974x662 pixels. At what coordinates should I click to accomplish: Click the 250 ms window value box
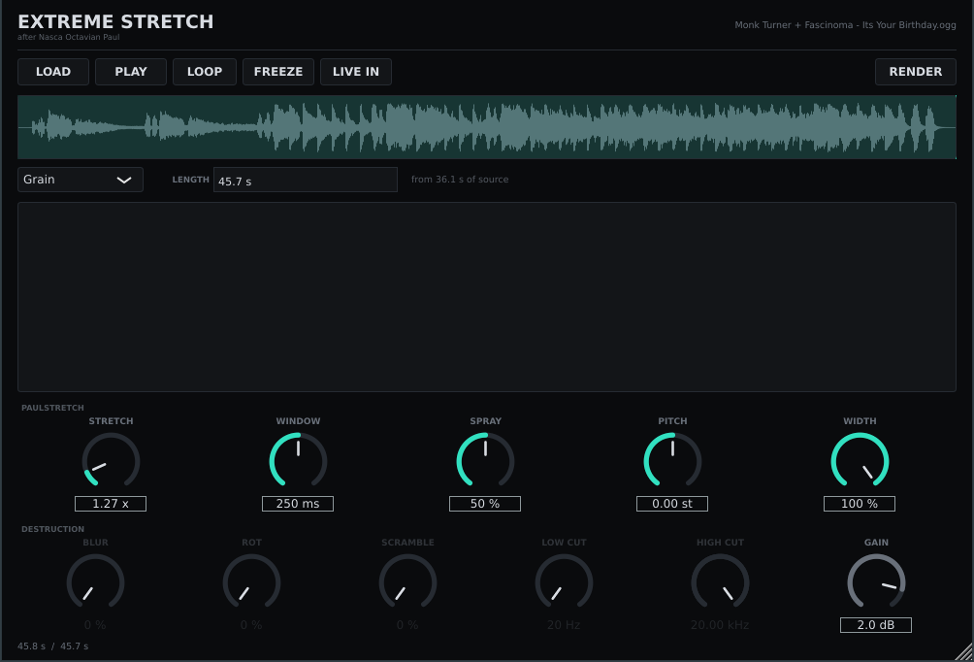tap(298, 504)
